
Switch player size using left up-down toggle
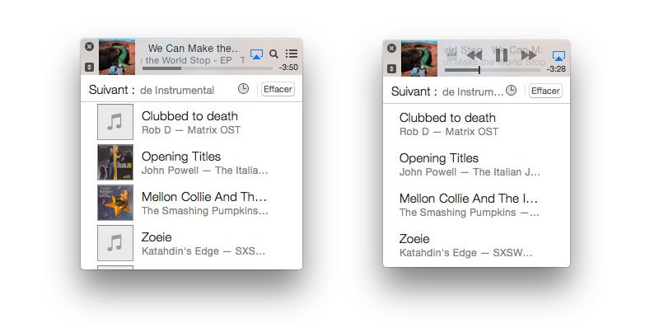89,67
